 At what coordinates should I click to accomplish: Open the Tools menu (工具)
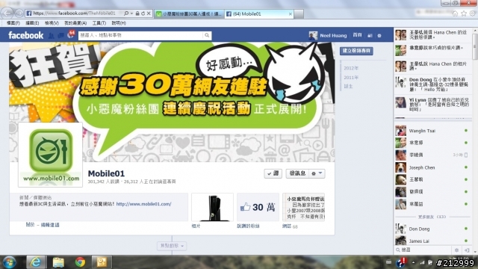click(99, 23)
